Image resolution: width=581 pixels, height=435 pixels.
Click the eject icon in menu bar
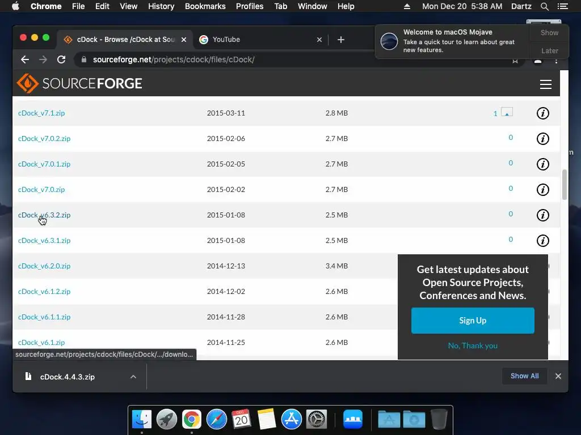click(x=407, y=6)
